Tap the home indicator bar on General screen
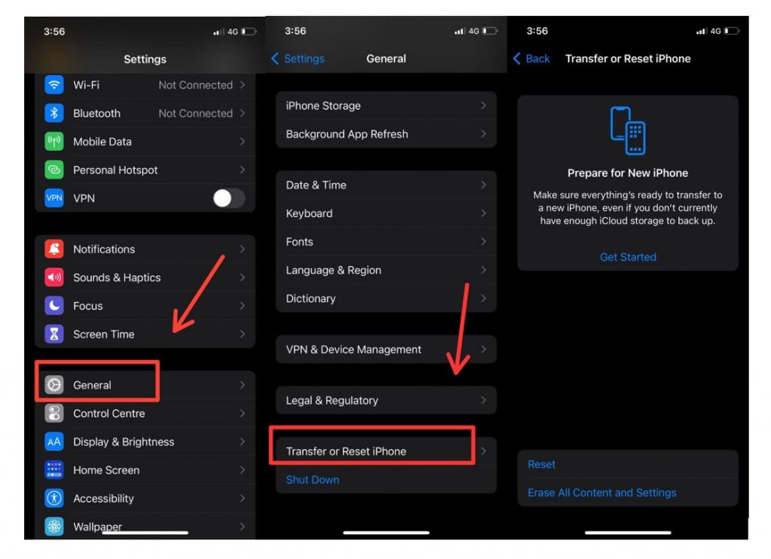The image size is (771, 559). (386, 533)
